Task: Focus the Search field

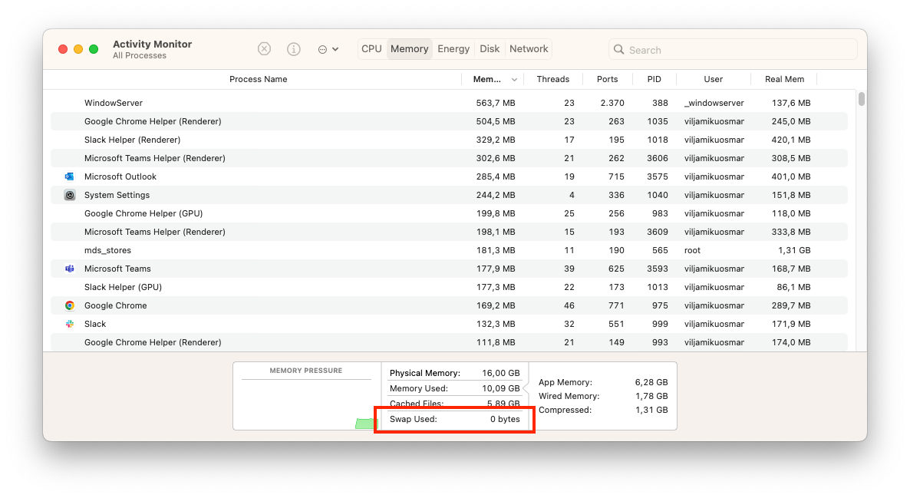Action: tap(733, 50)
